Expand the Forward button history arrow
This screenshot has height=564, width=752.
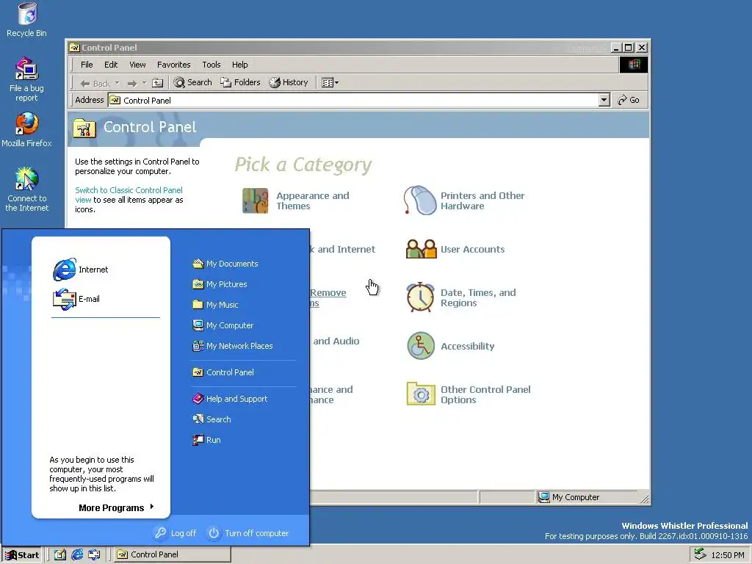(144, 83)
